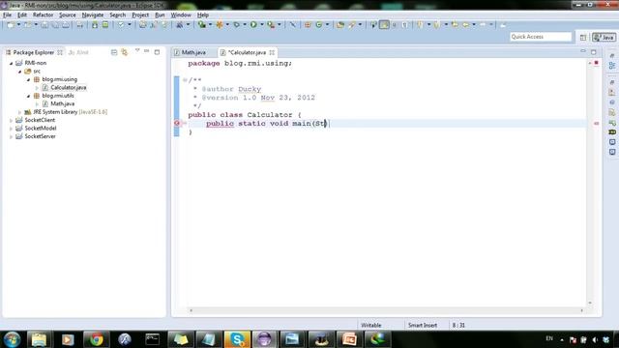This screenshot has width=619, height=348.
Task: Click the Search flashlight toolbar icon
Action: click(351, 25)
